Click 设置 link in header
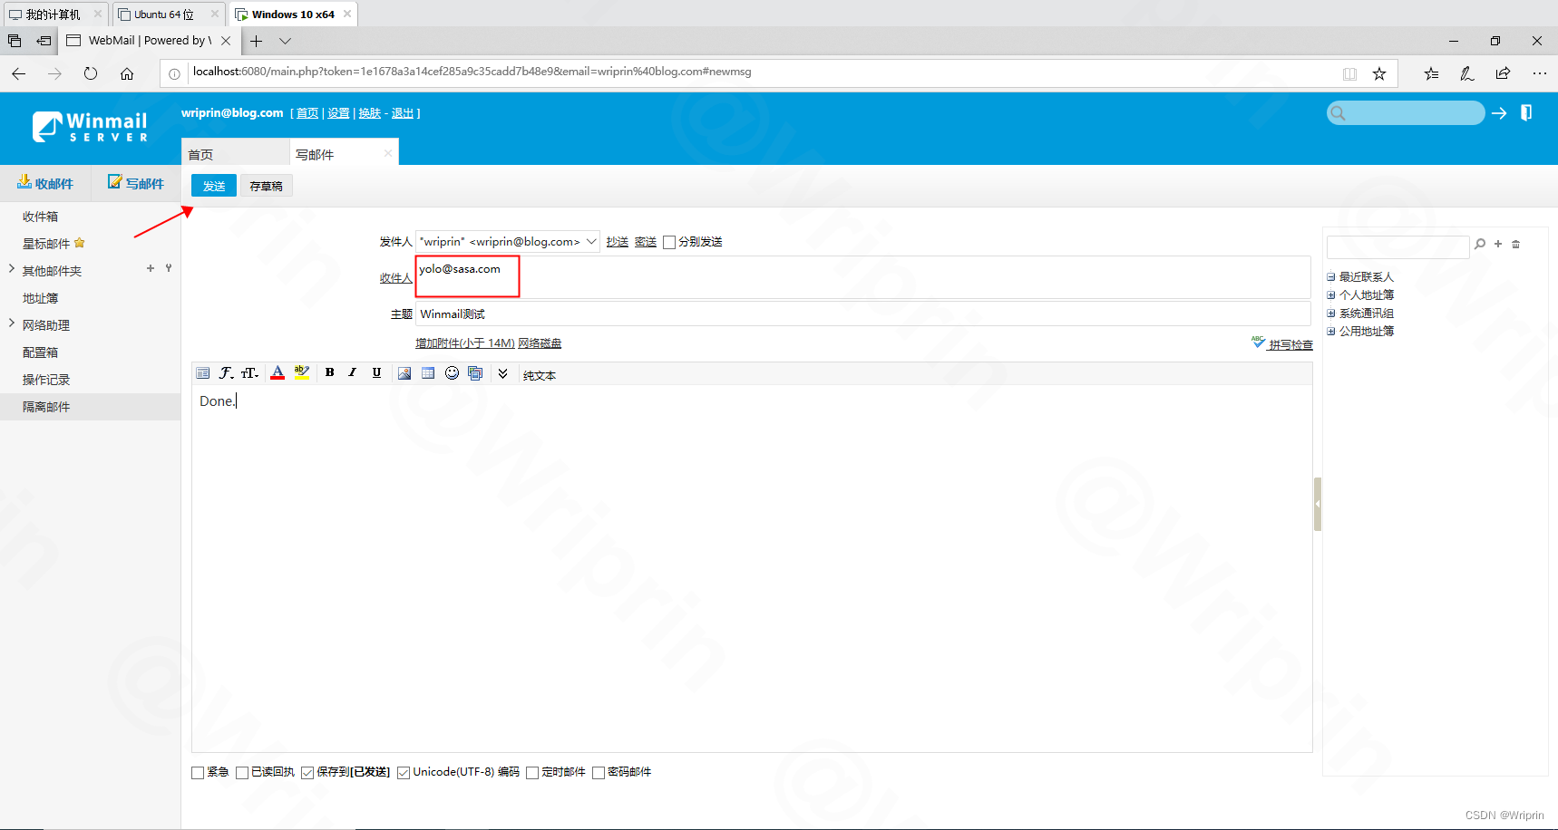The image size is (1558, 830). tap(338, 113)
